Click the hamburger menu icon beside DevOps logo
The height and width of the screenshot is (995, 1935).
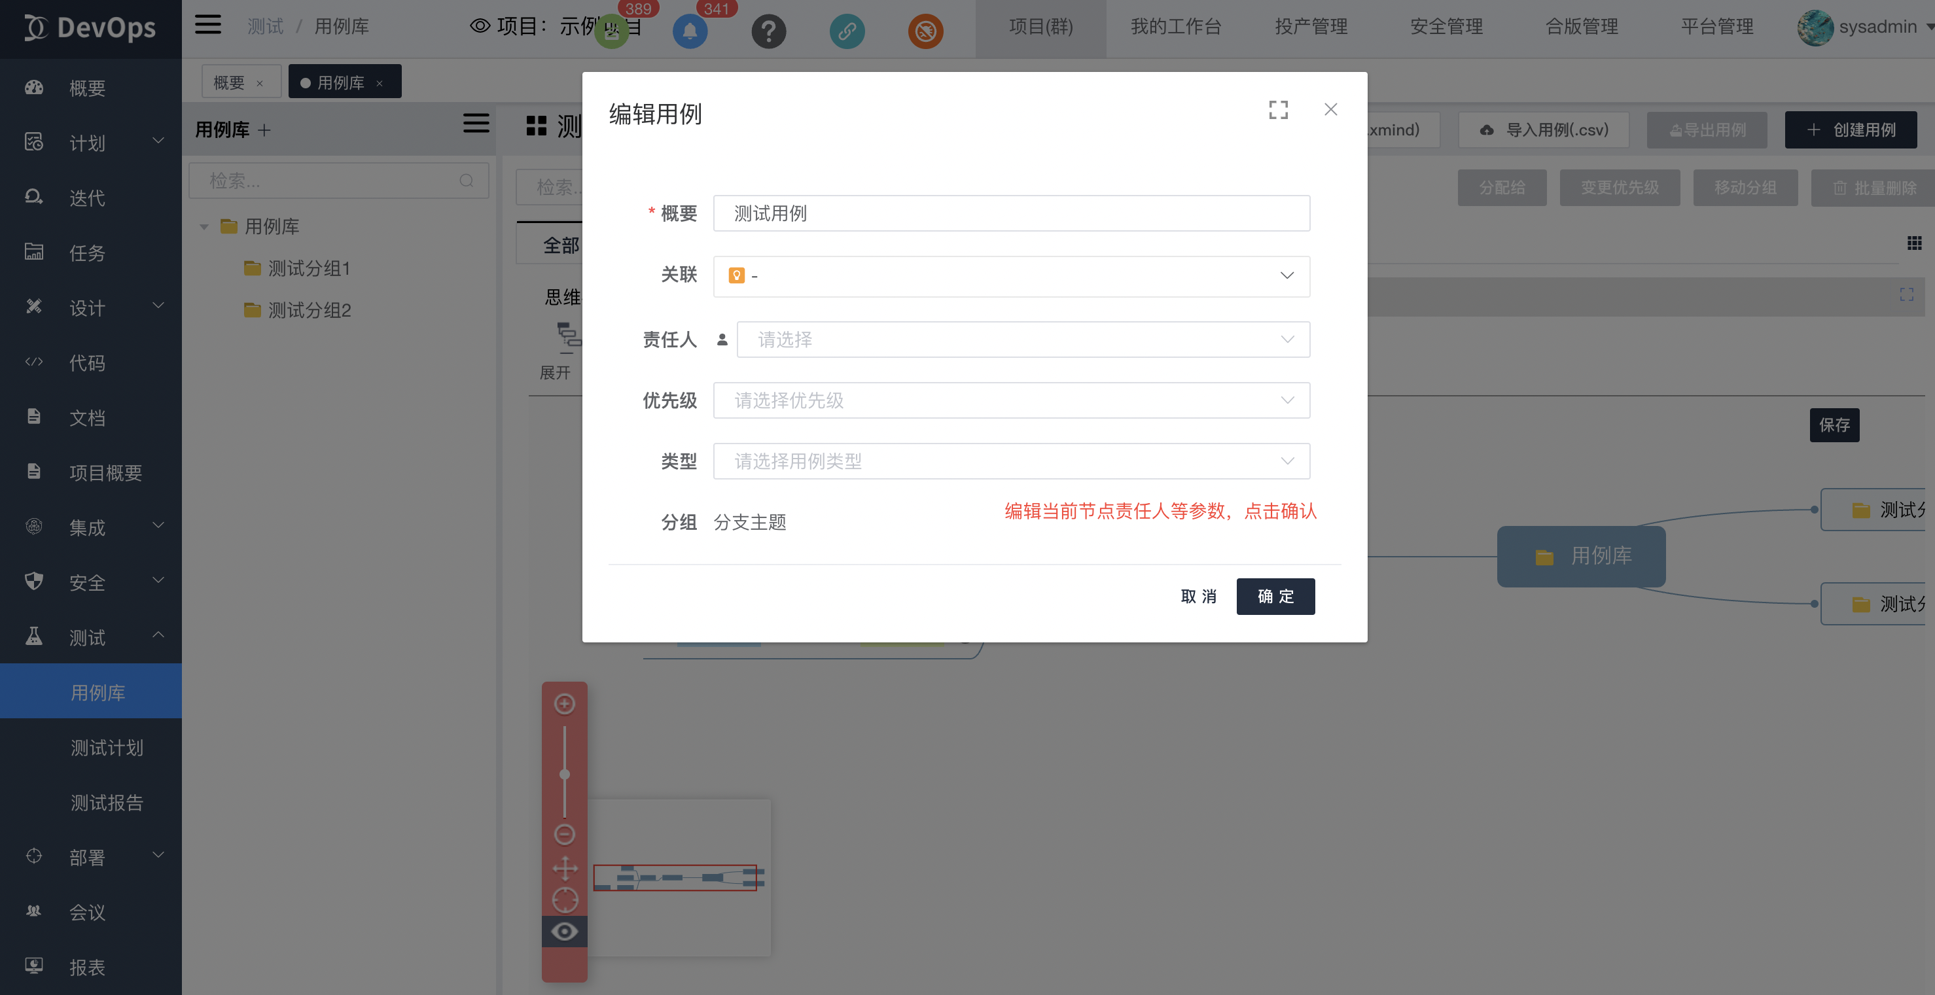click(x=208, y=26)
